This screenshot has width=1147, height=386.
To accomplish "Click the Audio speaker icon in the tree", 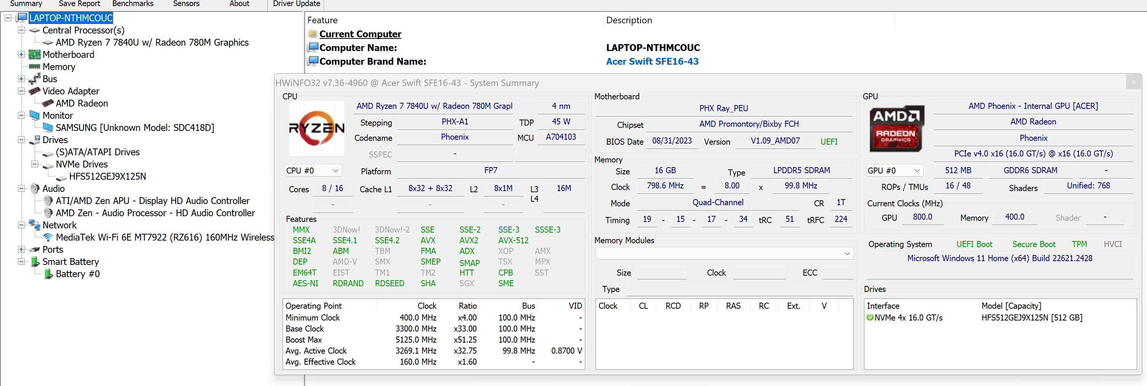I will [35, 189].
